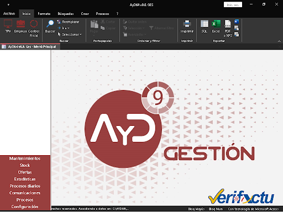The image size is (283, 212).
Task: Export to Word document icon
Action: click(x=237, y=22)
